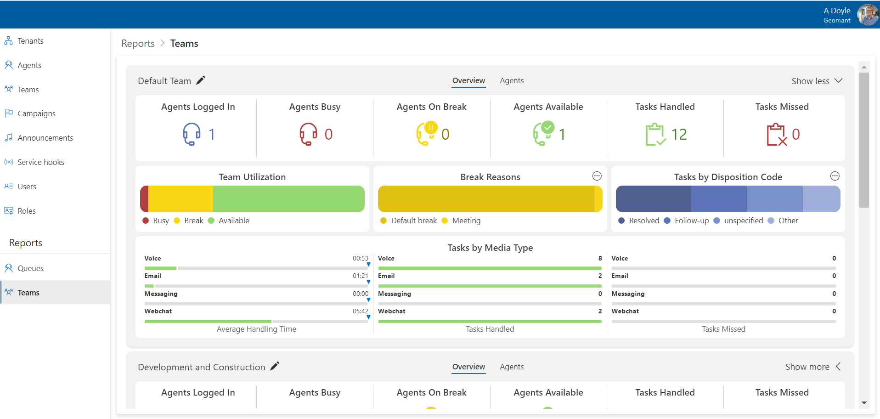Open Campaigns in the sidebar
This screenshot has width=880, height=419.
click(36, 113)
